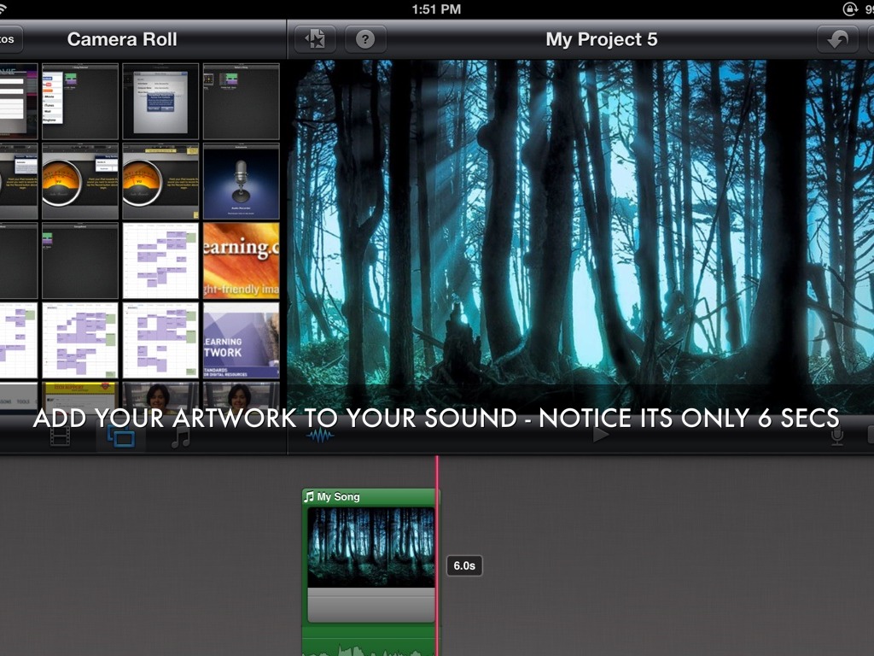Tap the My Project 5 title
The image size is (874, 656).
pyautogui.click(x=601, y=39)
